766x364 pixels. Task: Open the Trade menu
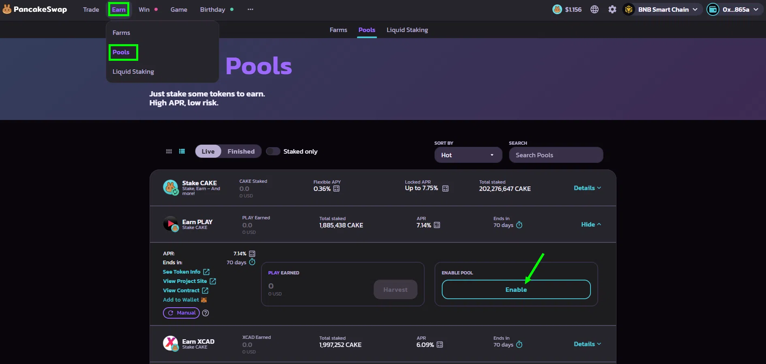click(91, 9)
